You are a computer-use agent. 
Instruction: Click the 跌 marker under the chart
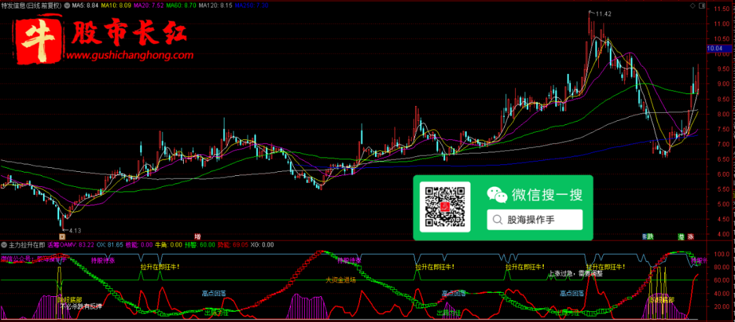[650, 237]
